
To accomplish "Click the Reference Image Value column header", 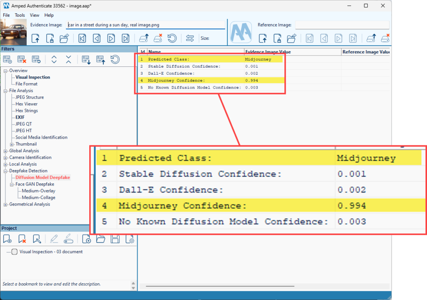I will coord(366,51).
